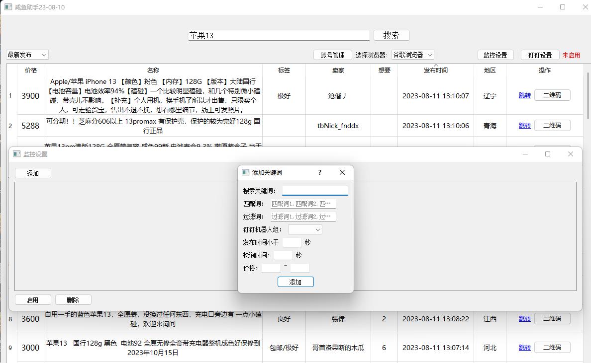
Task: Open 账号管理 account management
Action: click(x=332, y=55)
